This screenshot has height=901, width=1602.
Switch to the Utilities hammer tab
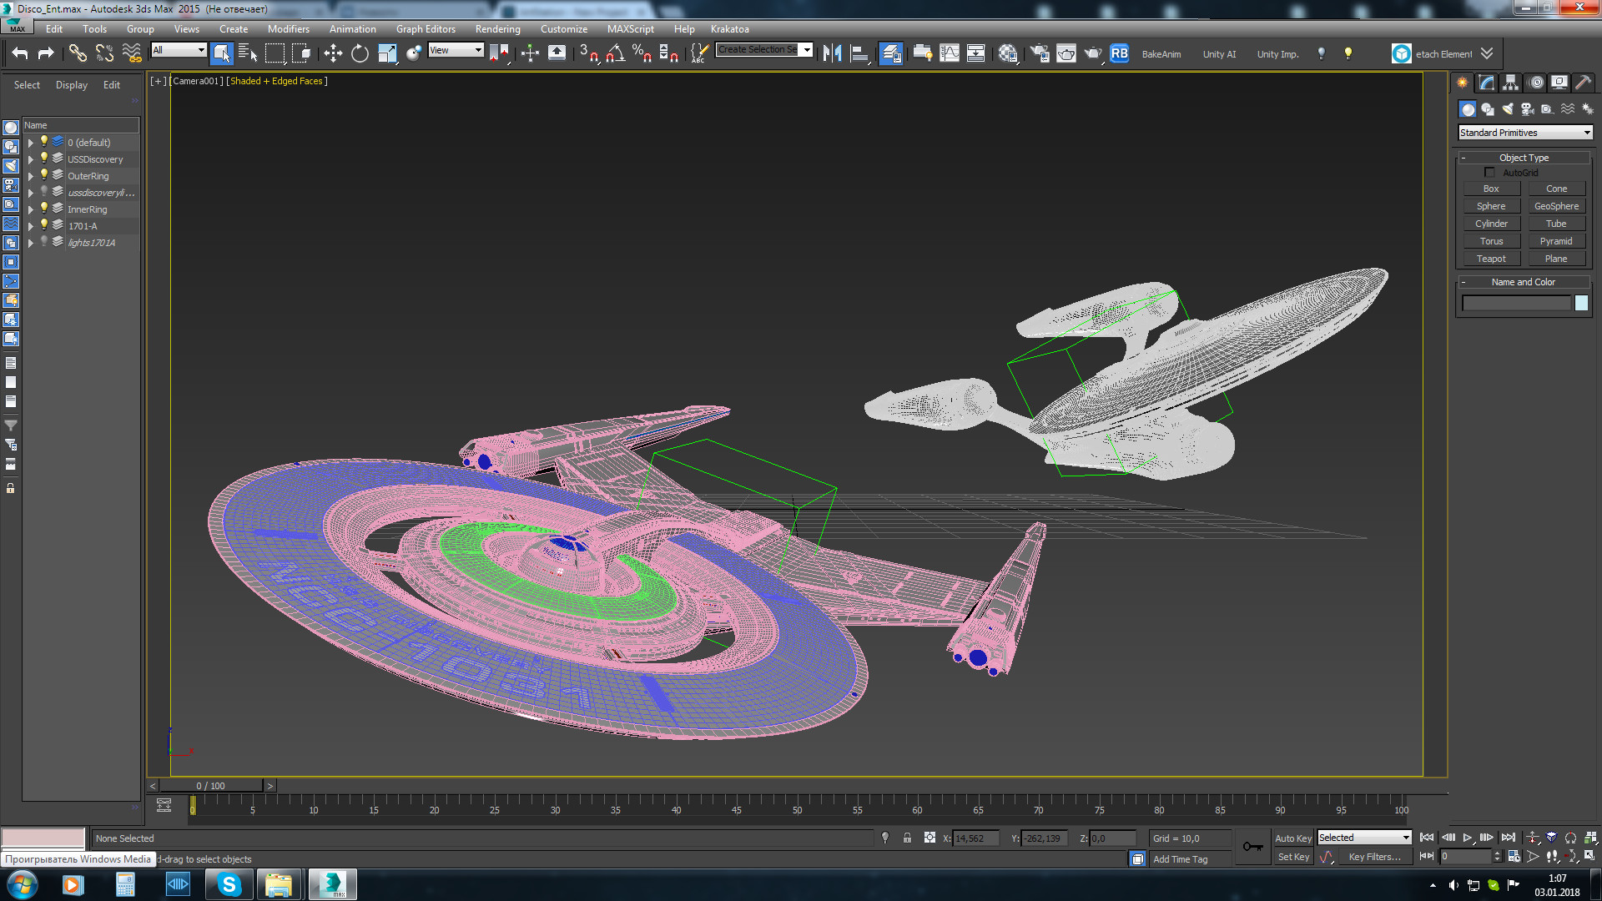coord(1584,83)
